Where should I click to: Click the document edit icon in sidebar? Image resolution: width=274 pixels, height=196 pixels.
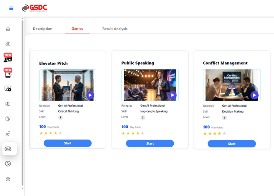[x=8, y=119]
